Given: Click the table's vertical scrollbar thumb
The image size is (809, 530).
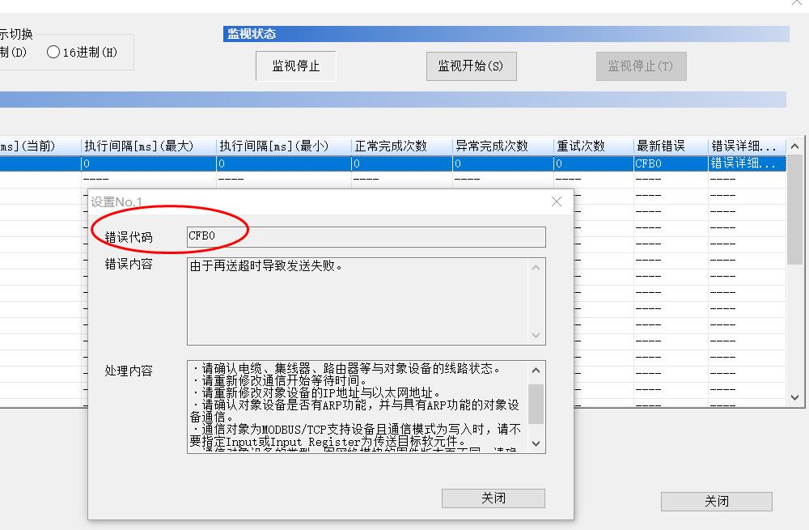Looking at the screenshot, I should point(794,210).
